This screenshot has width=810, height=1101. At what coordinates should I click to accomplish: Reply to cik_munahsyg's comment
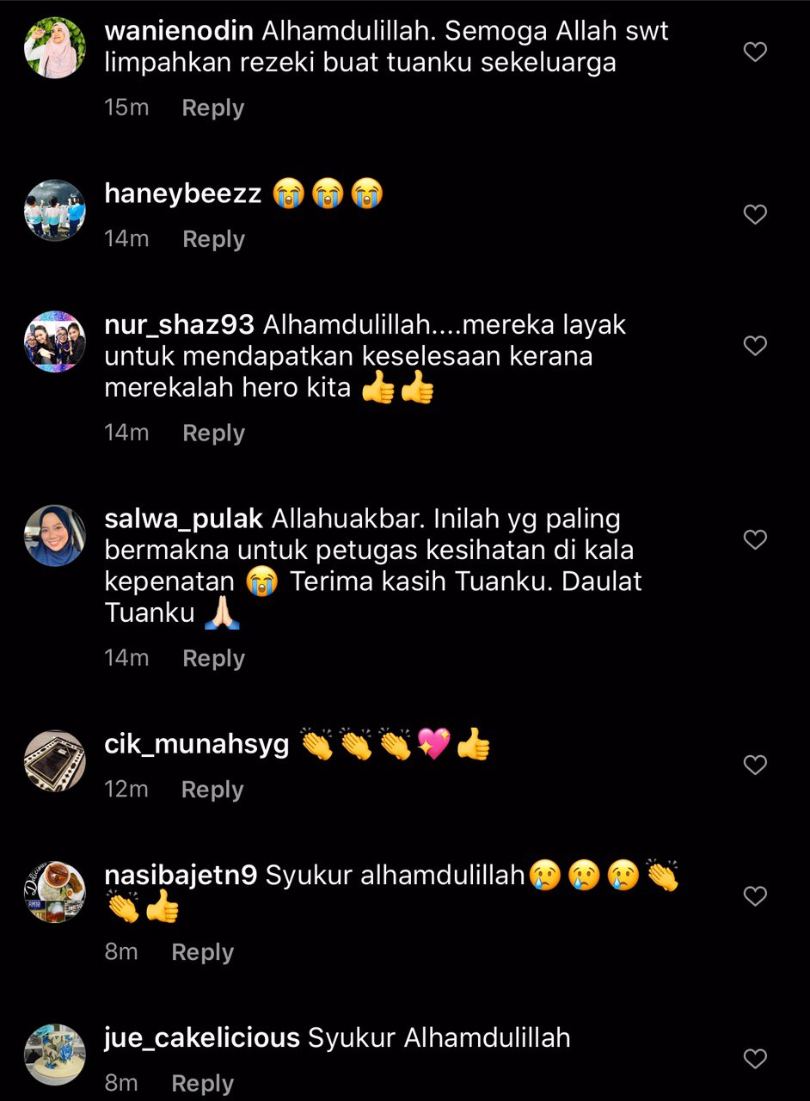click(x=212, y=790)
